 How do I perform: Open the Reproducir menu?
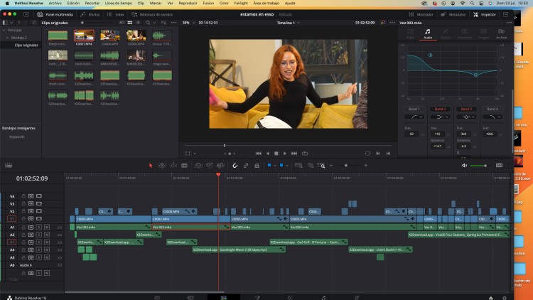coord(188,3)
